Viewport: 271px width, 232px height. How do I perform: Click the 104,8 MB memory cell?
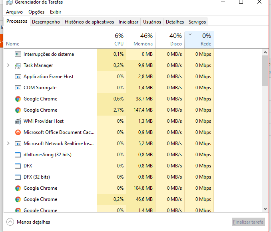pyautogui.click(x=141, y=188)
